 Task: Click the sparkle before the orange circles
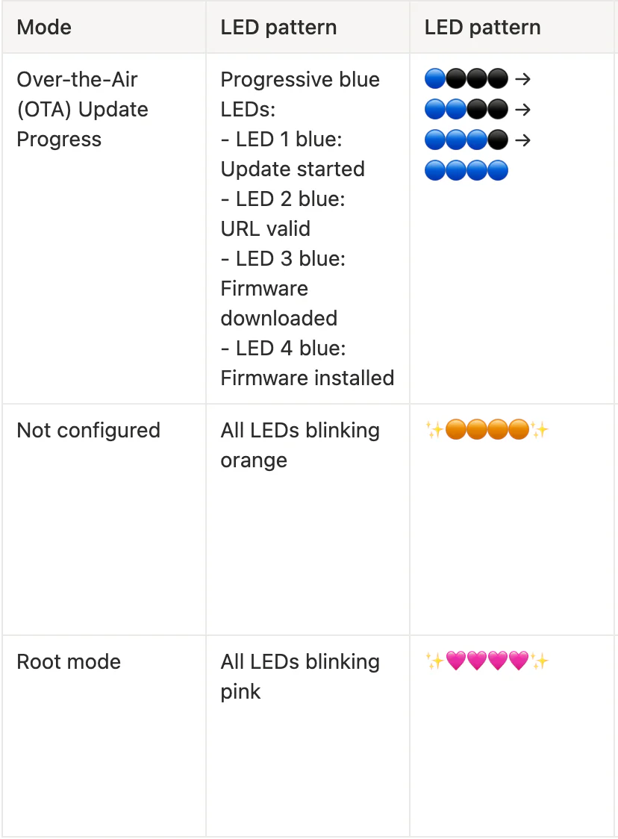(434, 430)
